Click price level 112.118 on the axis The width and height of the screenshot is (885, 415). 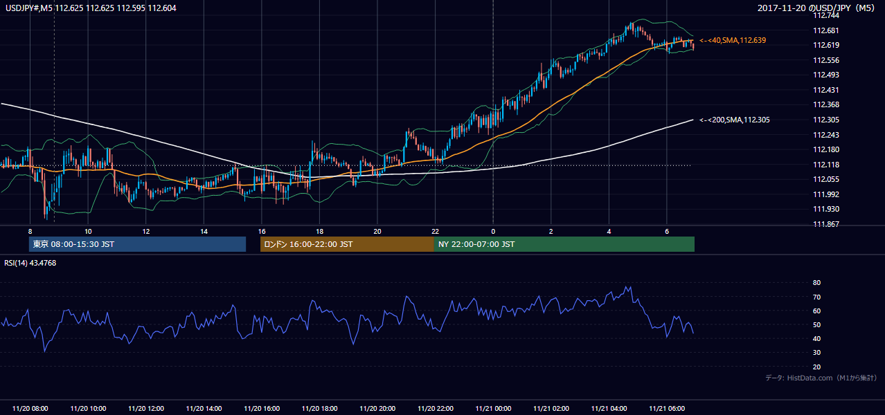click(x=827, y=165)
